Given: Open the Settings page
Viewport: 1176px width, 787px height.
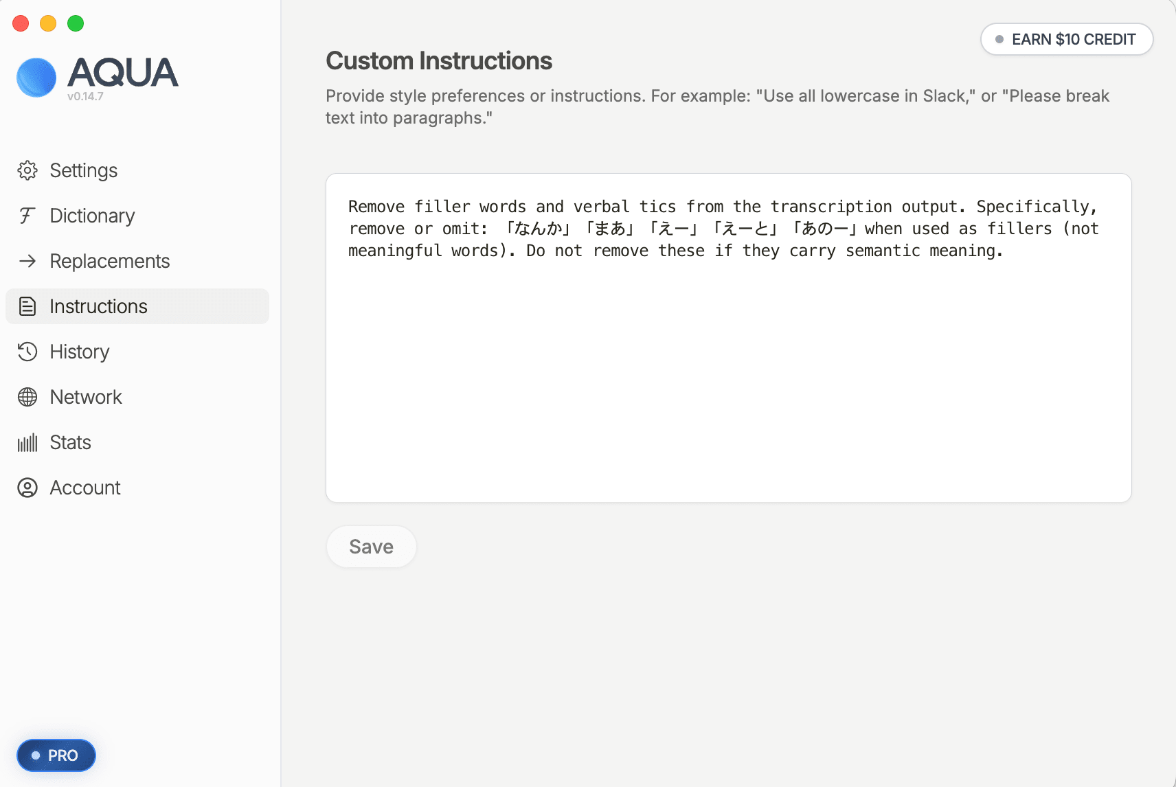Looking at the screenshot, I should pos(137,170).
